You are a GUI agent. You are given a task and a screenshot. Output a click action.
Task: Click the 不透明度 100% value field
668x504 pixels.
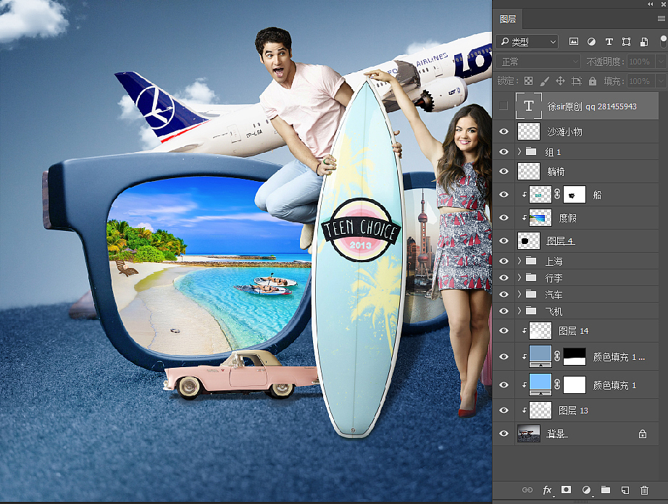pos(641,62)
